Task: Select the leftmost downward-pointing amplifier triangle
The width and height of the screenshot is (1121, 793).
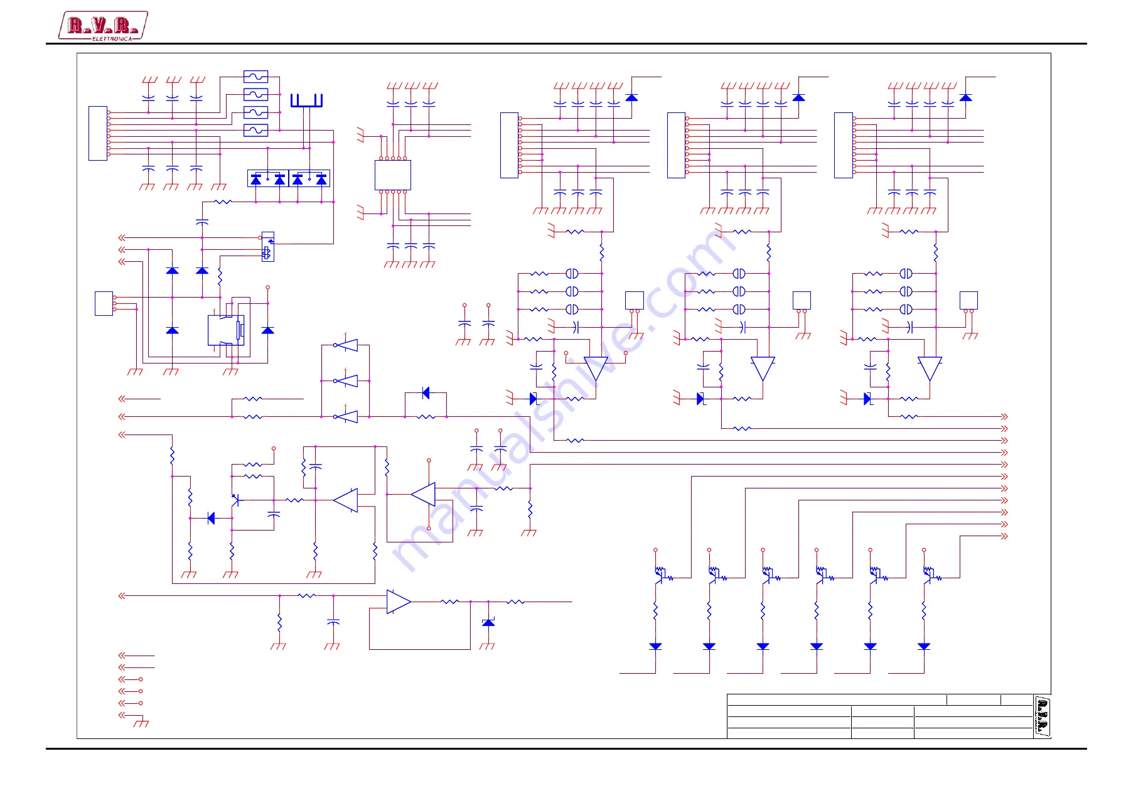Action: pyautogui.click(x=596, y=369)
